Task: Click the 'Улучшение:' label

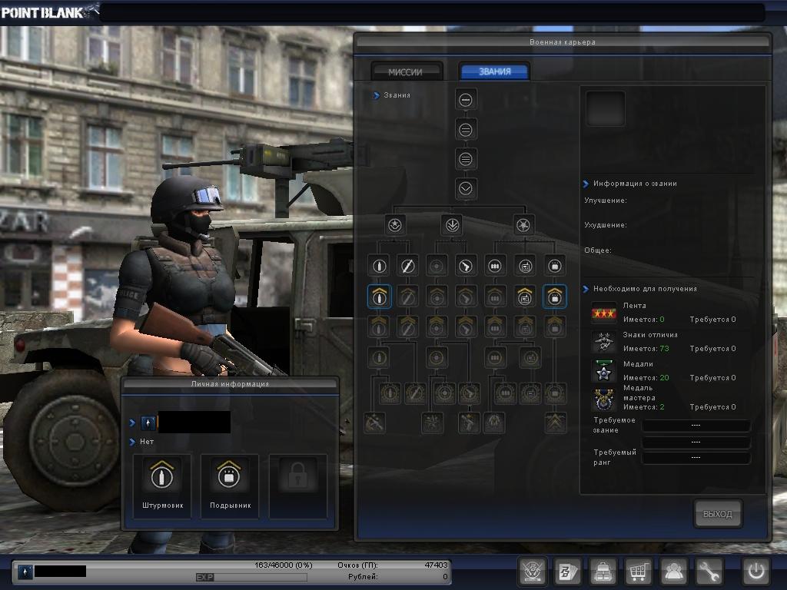Action: 606,201
